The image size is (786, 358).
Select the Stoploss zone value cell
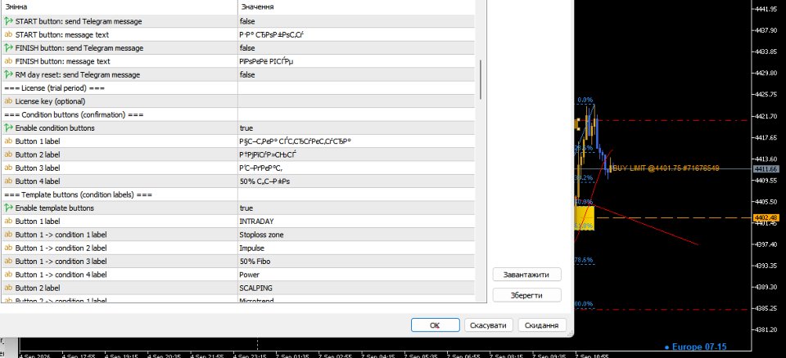(356, 235)
